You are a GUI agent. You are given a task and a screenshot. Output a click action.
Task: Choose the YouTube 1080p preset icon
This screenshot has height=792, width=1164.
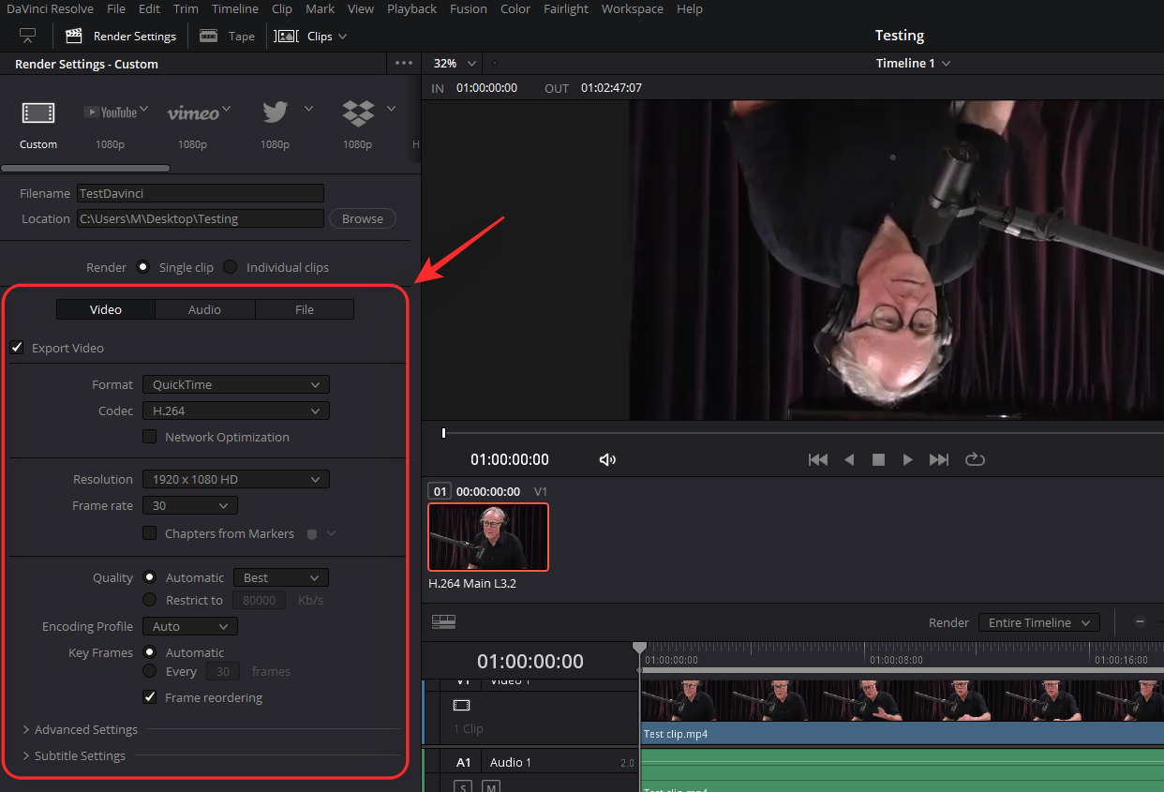(x=110, y=112)
